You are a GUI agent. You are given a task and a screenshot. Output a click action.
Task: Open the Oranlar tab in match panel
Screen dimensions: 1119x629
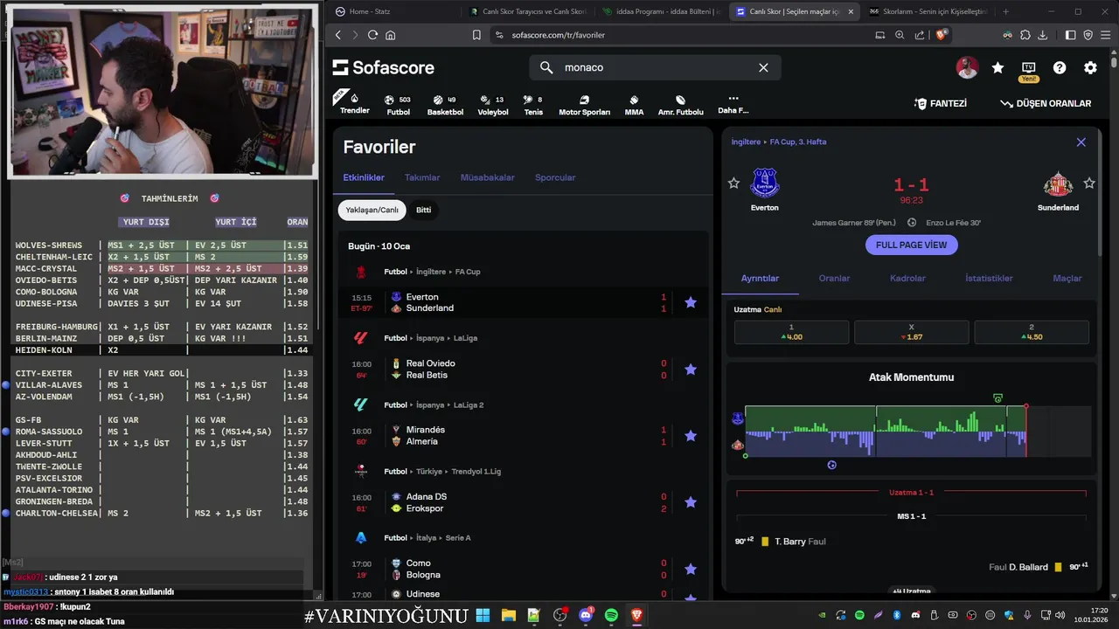[x=834, y=279]
